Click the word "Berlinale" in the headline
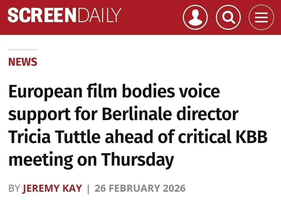The image size is (281, 211). coord(137,115)
